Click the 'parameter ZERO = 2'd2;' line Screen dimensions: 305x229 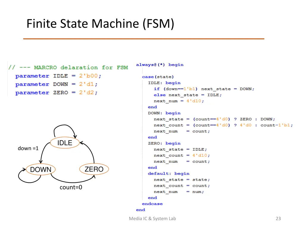coord(57,92)
